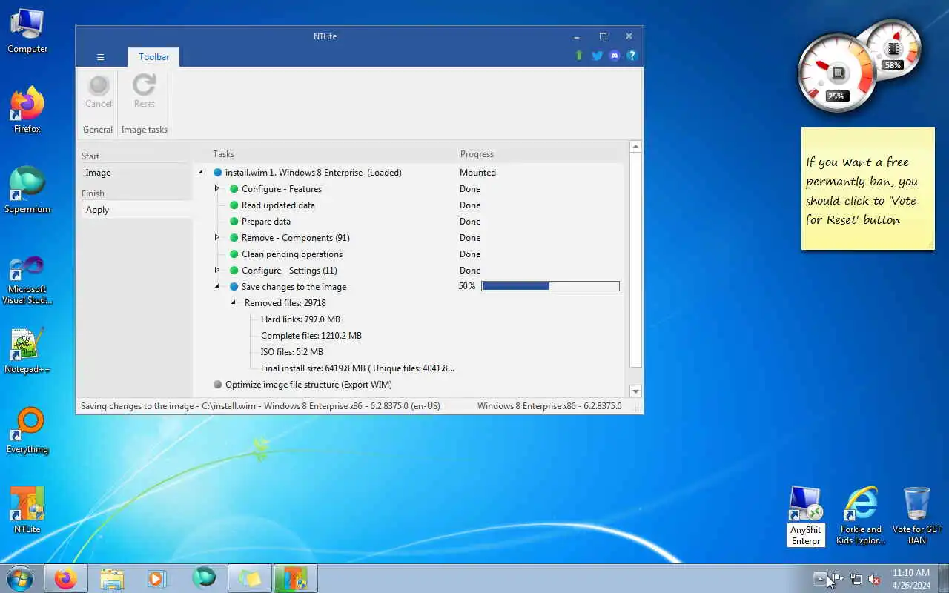The image size is (949, 593).
Task: Open the Firefox desktop shortcut
Action: (x=27, y=110)
